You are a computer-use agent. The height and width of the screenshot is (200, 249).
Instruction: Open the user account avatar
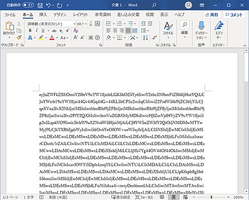pos(188,5)
